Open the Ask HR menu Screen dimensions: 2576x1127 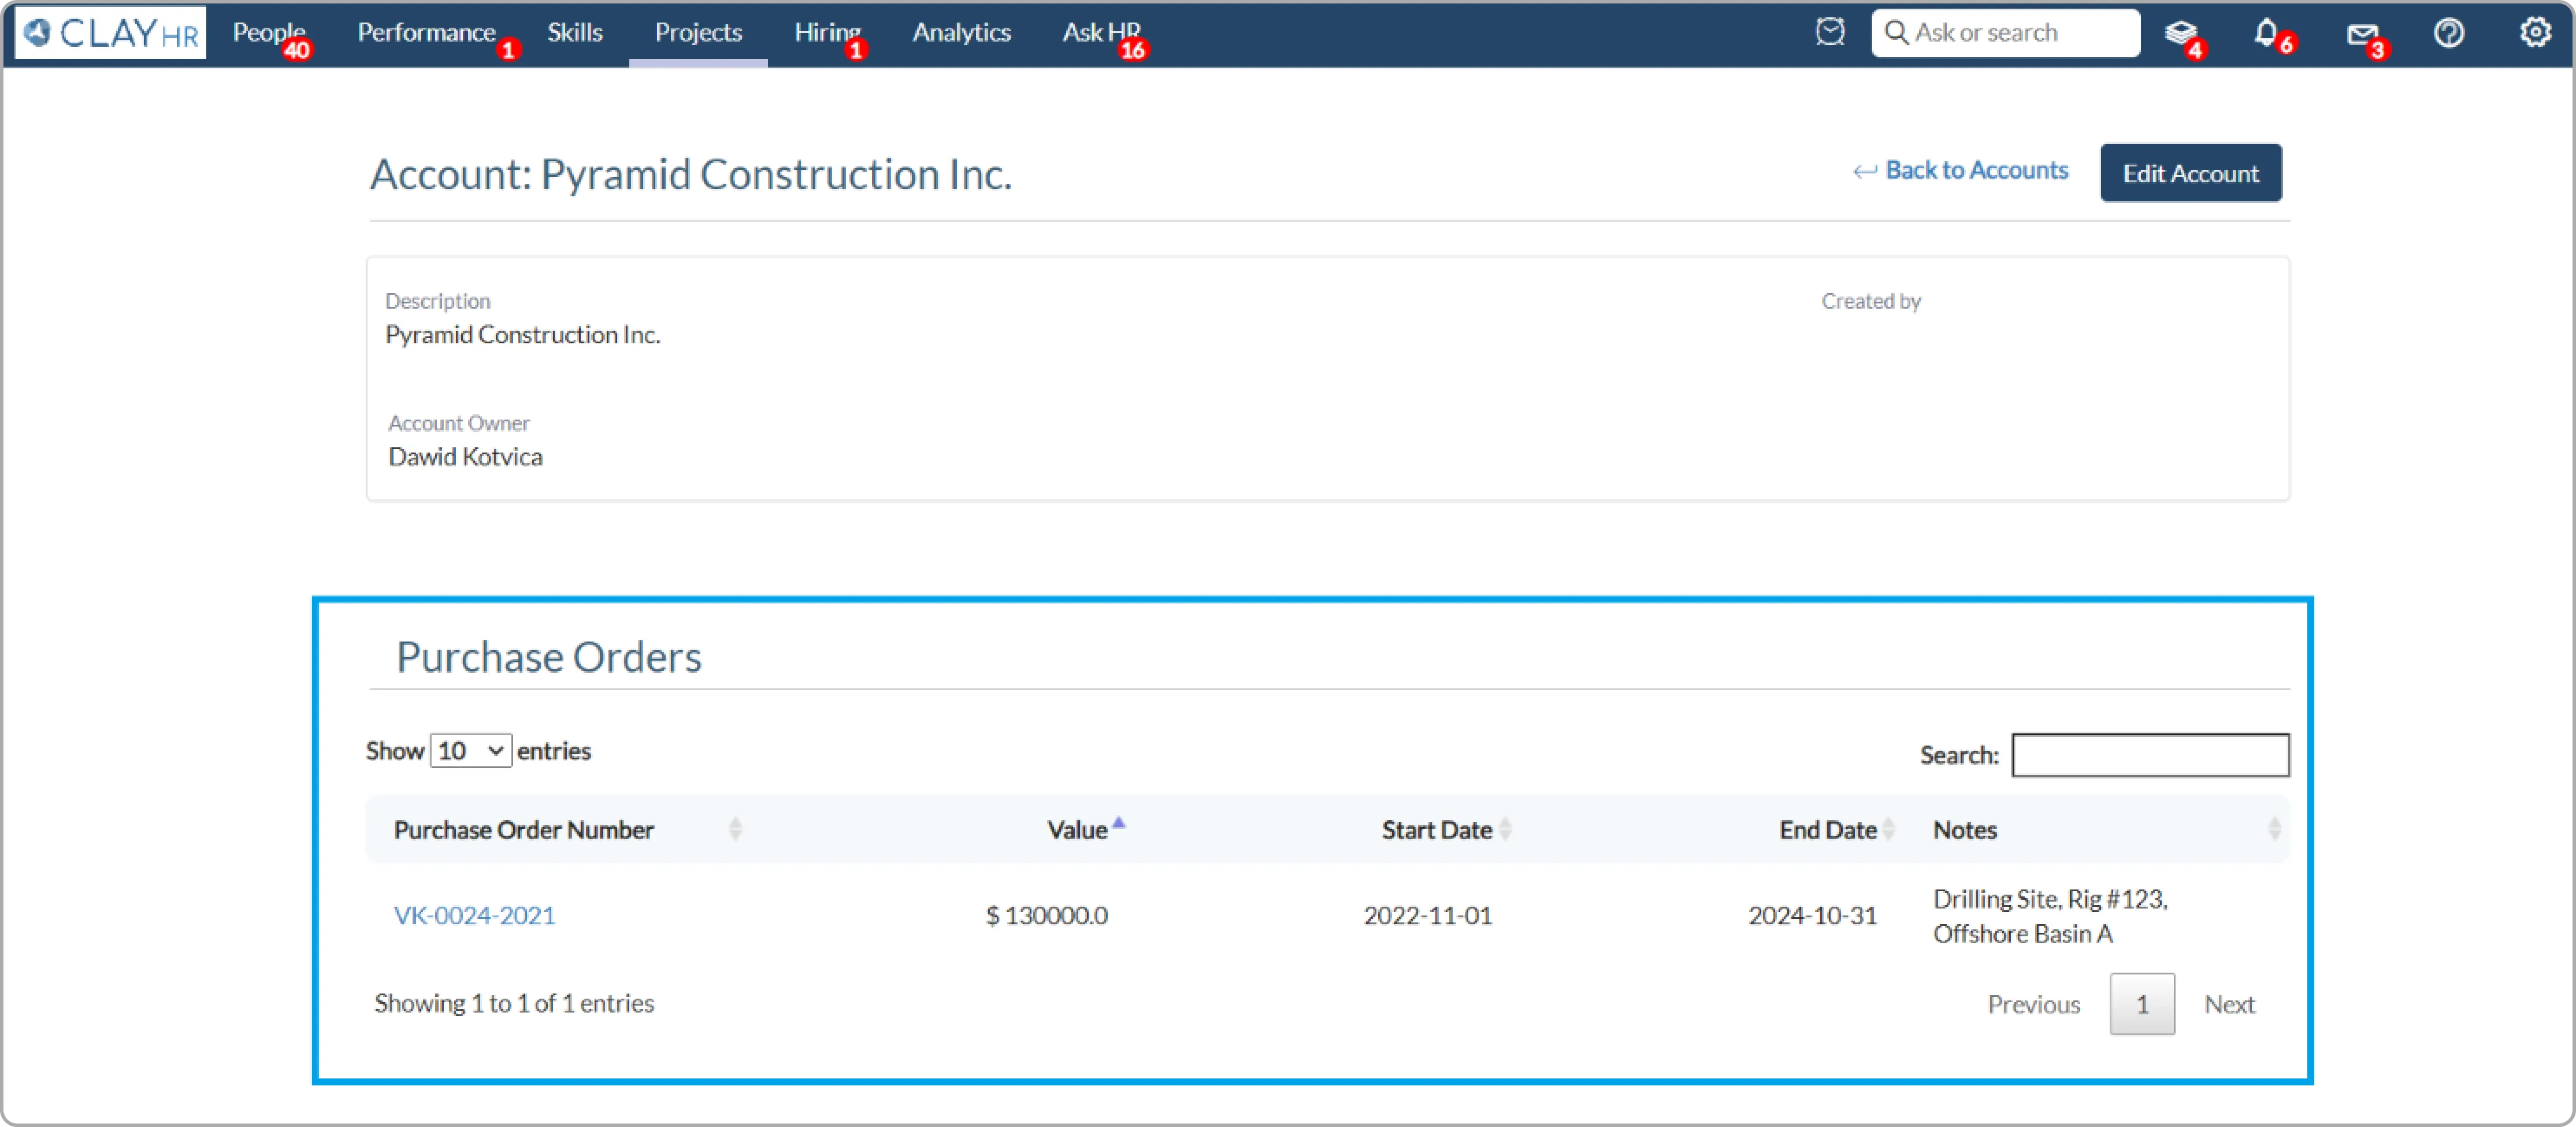coord(1100,33)
